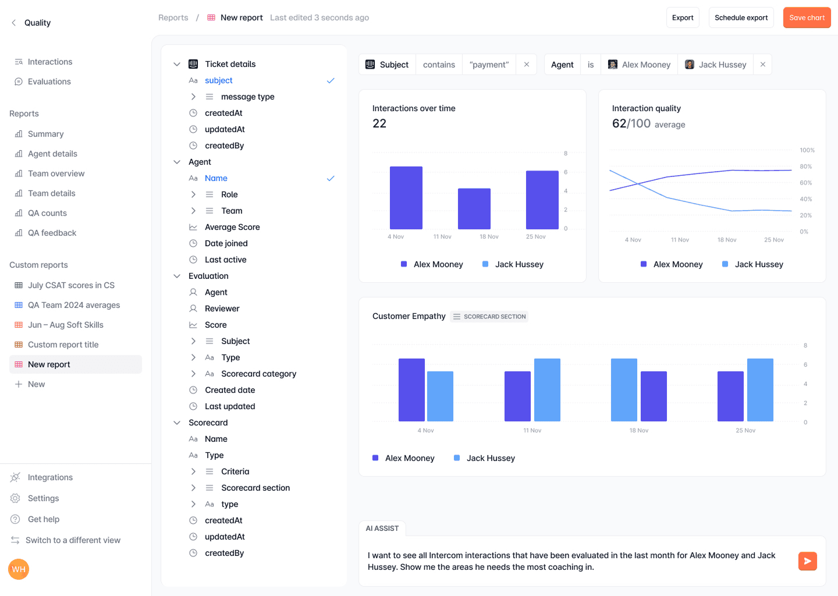838x596 pixels.
Task: Expand the Evaluation Subject field
Action: [x=193, y=341]
